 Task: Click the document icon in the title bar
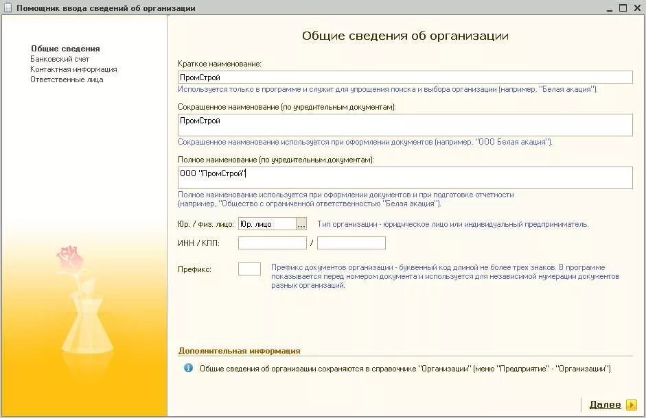[x=8, y=8]
